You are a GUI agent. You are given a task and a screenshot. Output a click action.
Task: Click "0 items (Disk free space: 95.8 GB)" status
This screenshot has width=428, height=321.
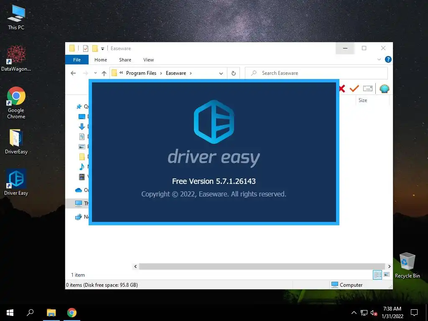102,285
